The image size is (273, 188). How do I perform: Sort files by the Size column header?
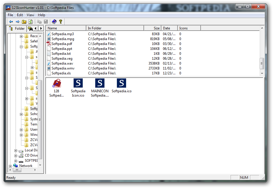pos(153,28)
